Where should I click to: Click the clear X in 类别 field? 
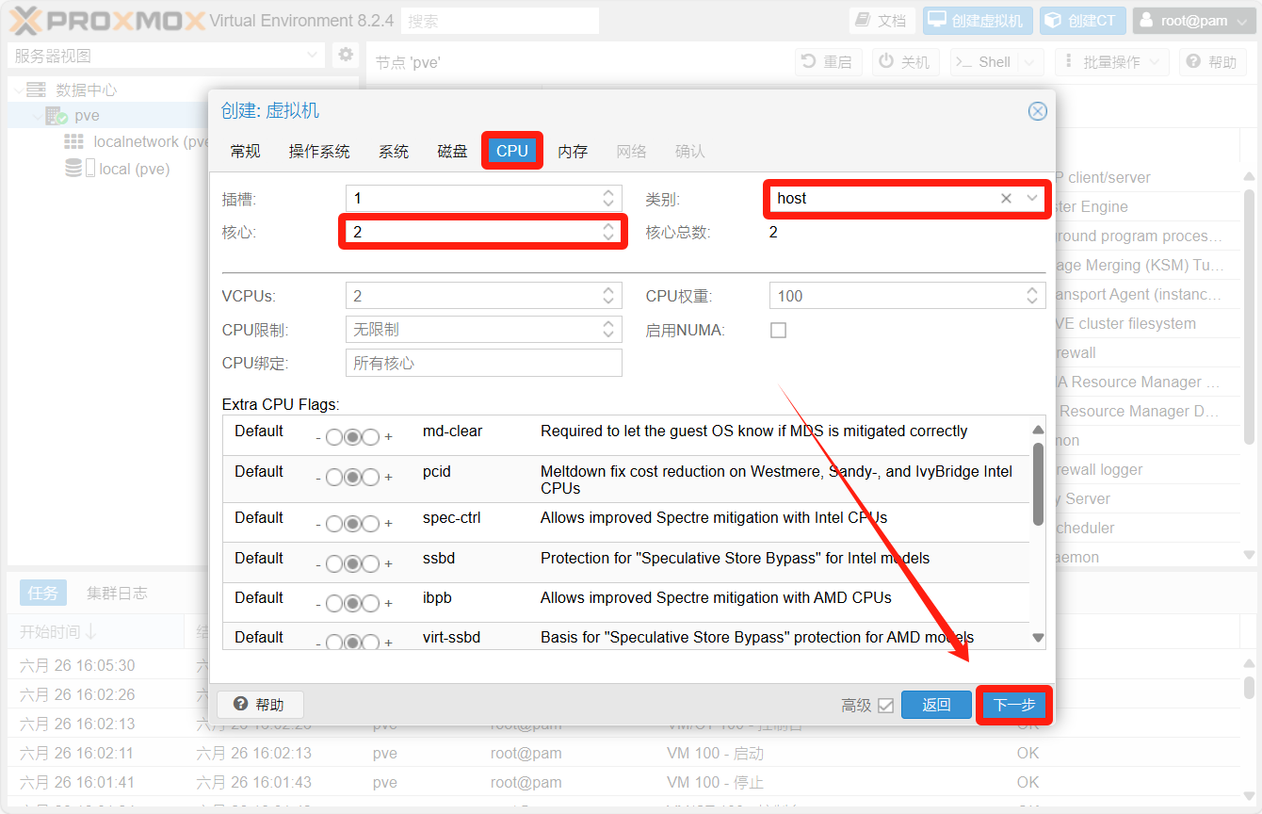(x=1006, y=199)
